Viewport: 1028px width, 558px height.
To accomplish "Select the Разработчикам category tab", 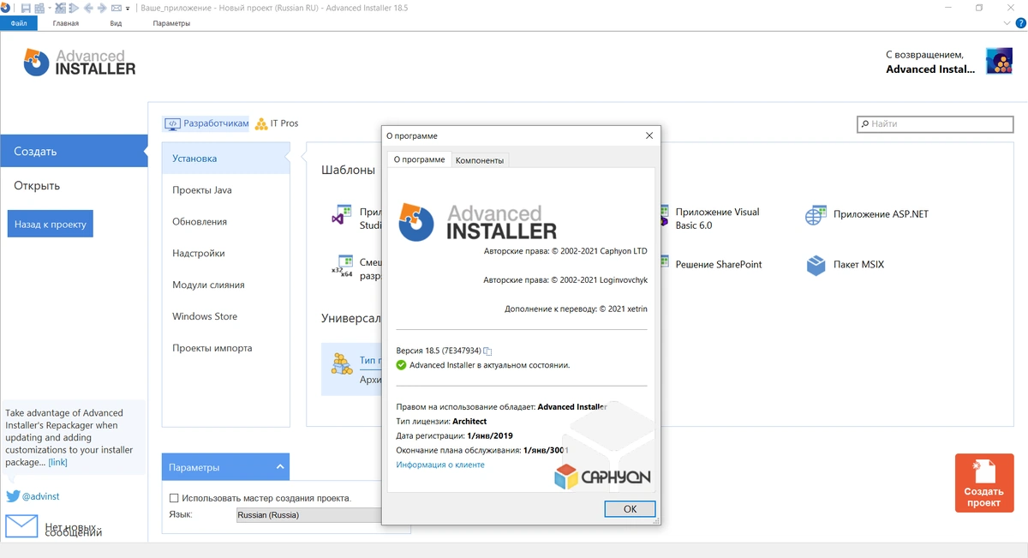I will [x=206, y=123].
